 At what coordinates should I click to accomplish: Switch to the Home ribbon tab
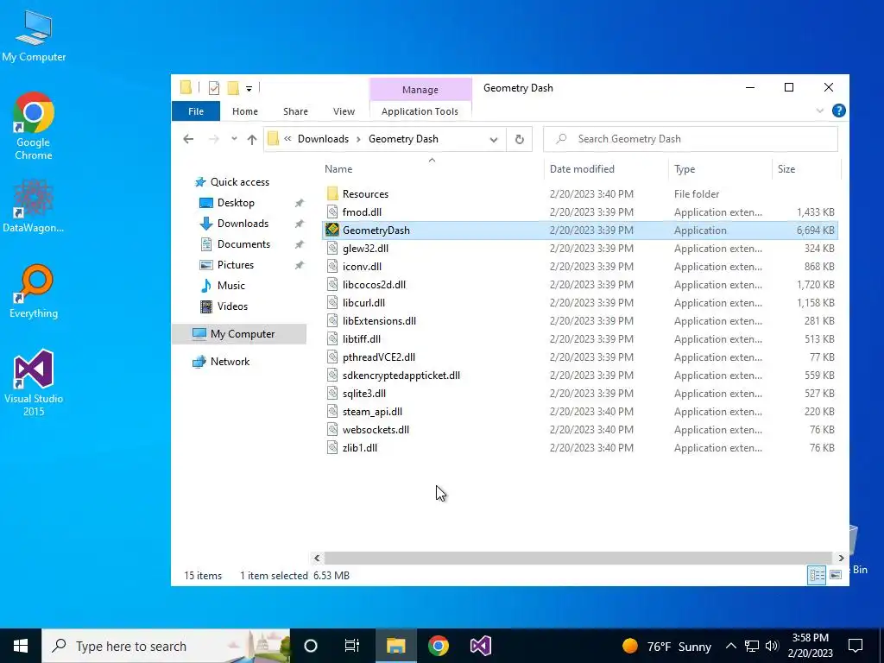tap(244, 111)
